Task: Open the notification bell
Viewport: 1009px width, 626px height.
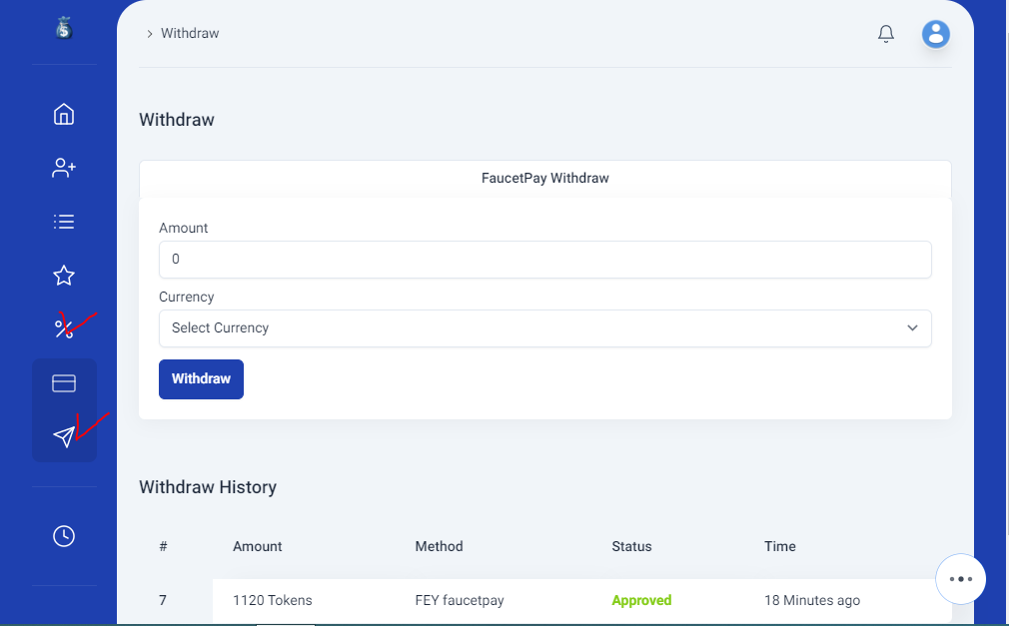Action: 885,34
